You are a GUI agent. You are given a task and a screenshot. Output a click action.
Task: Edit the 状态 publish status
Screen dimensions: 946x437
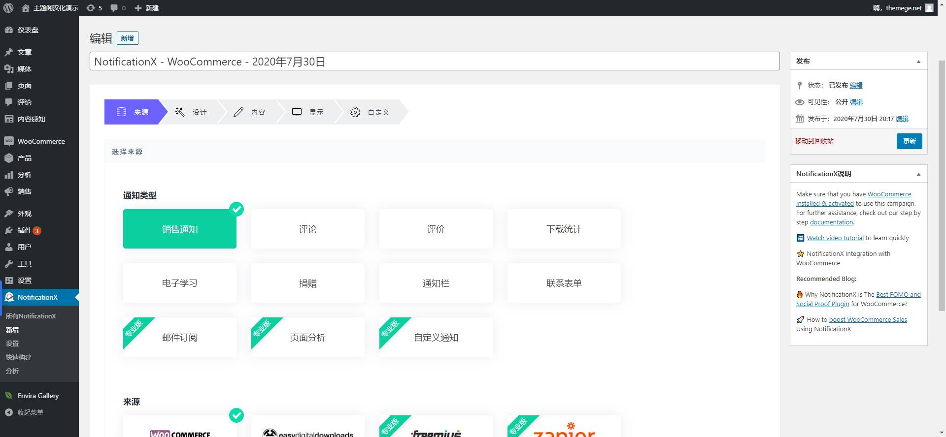pyautogui.click(x=856, y=85)
